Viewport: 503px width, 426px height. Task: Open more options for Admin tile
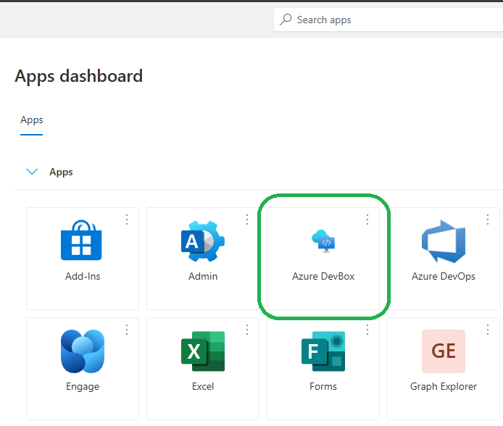247,220
